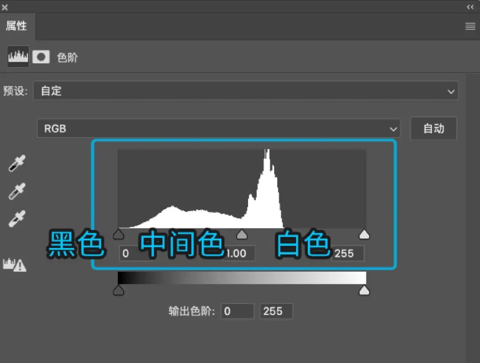Select the Levels histogram adjustment icon
Viewport: 480px width, 363px height.
[18, 56]
